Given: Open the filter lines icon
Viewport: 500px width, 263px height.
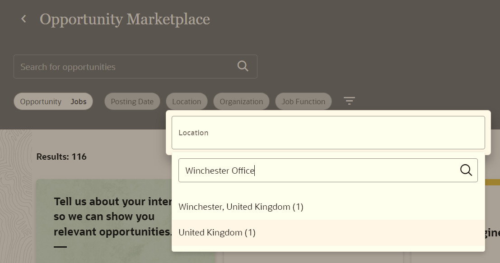Looking at the screenshot, I should 349,101.
